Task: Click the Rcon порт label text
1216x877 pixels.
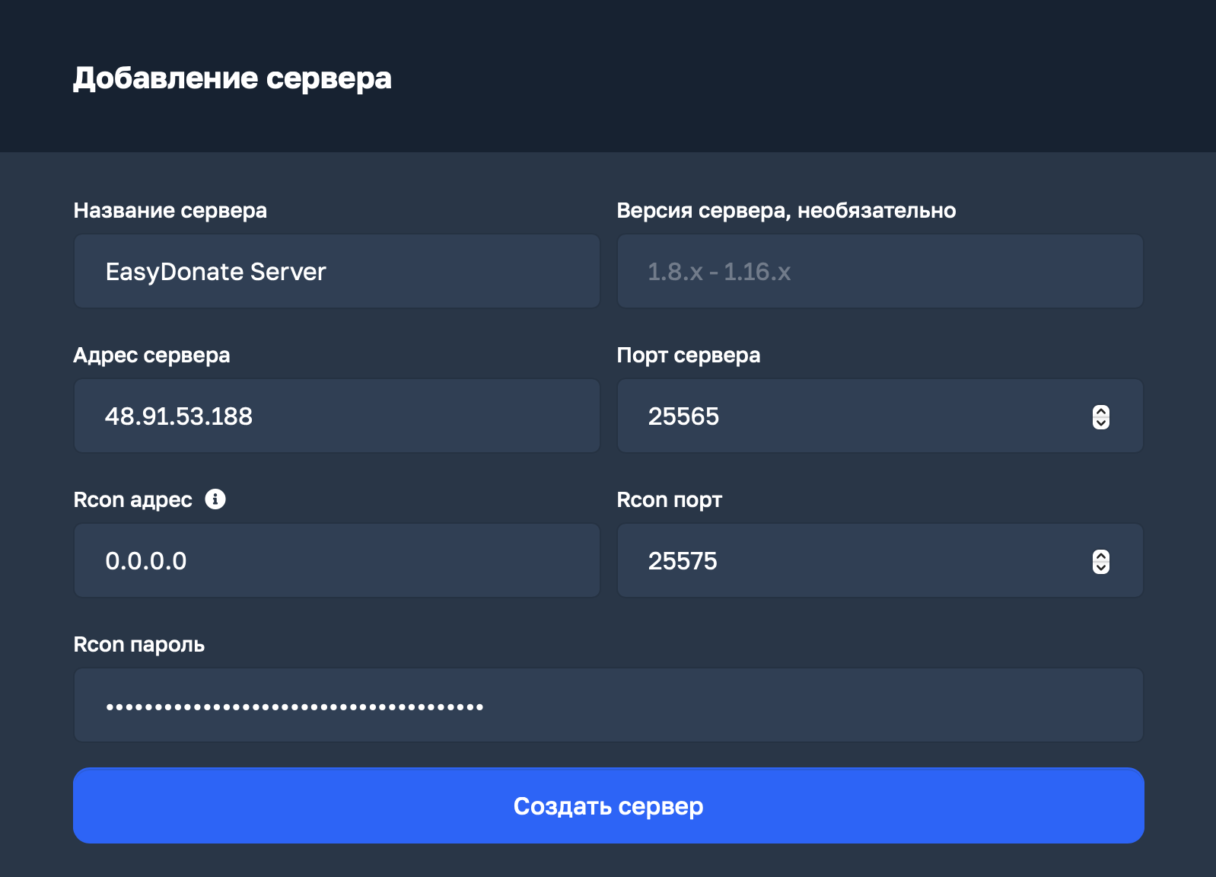Action: click(x=669, y=500)
